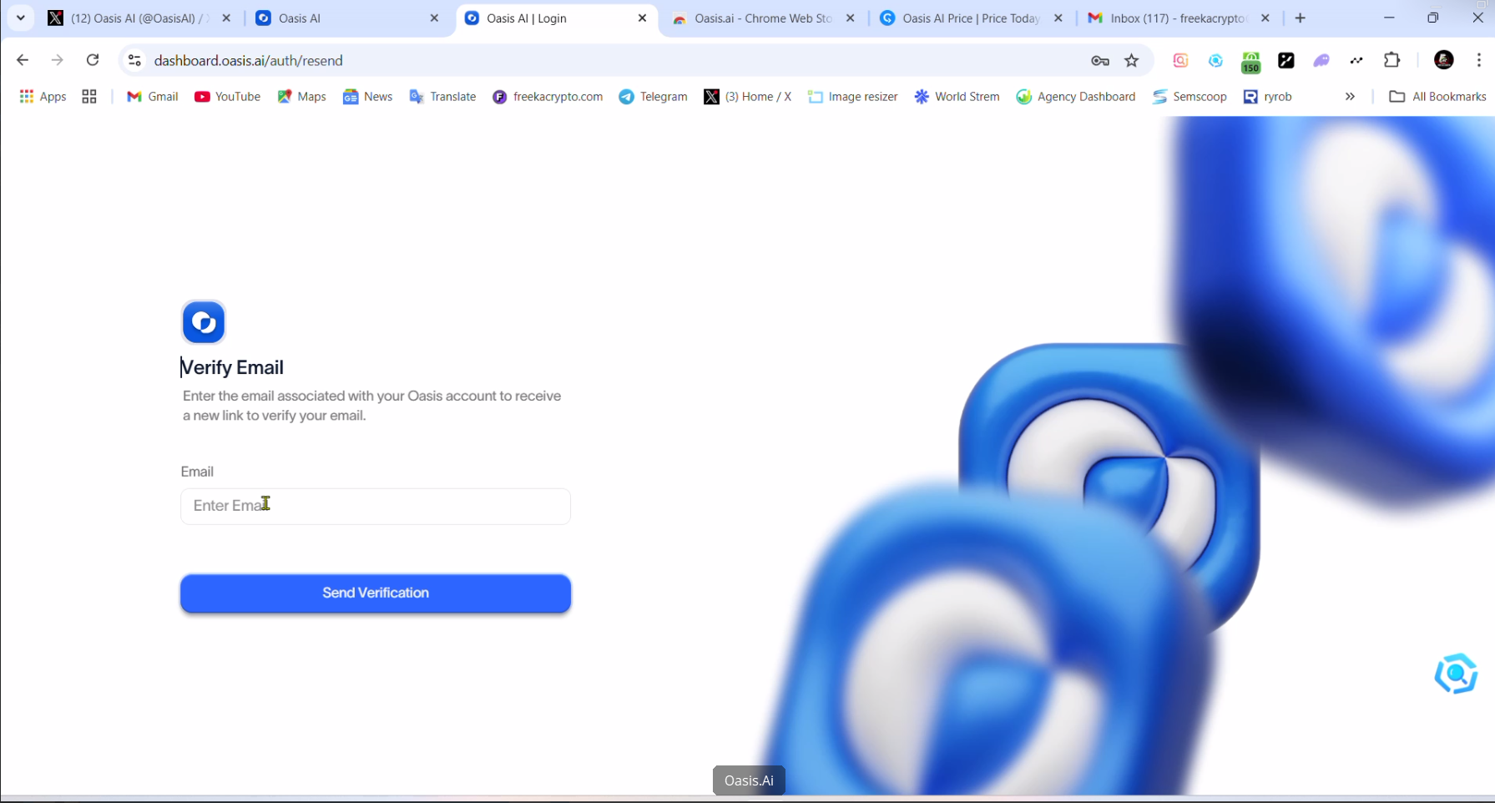Open the Image resizer bookmark

click(852, 97)
